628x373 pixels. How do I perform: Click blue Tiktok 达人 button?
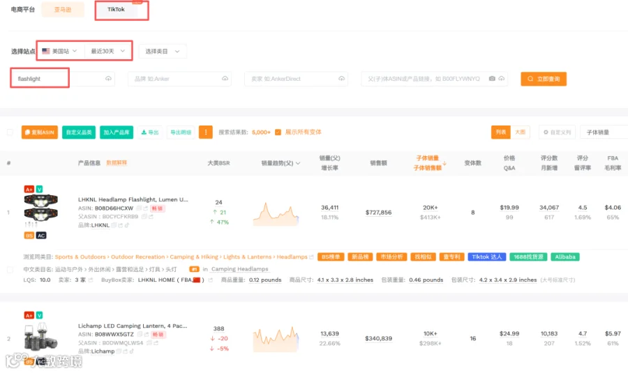click(487, 257)
